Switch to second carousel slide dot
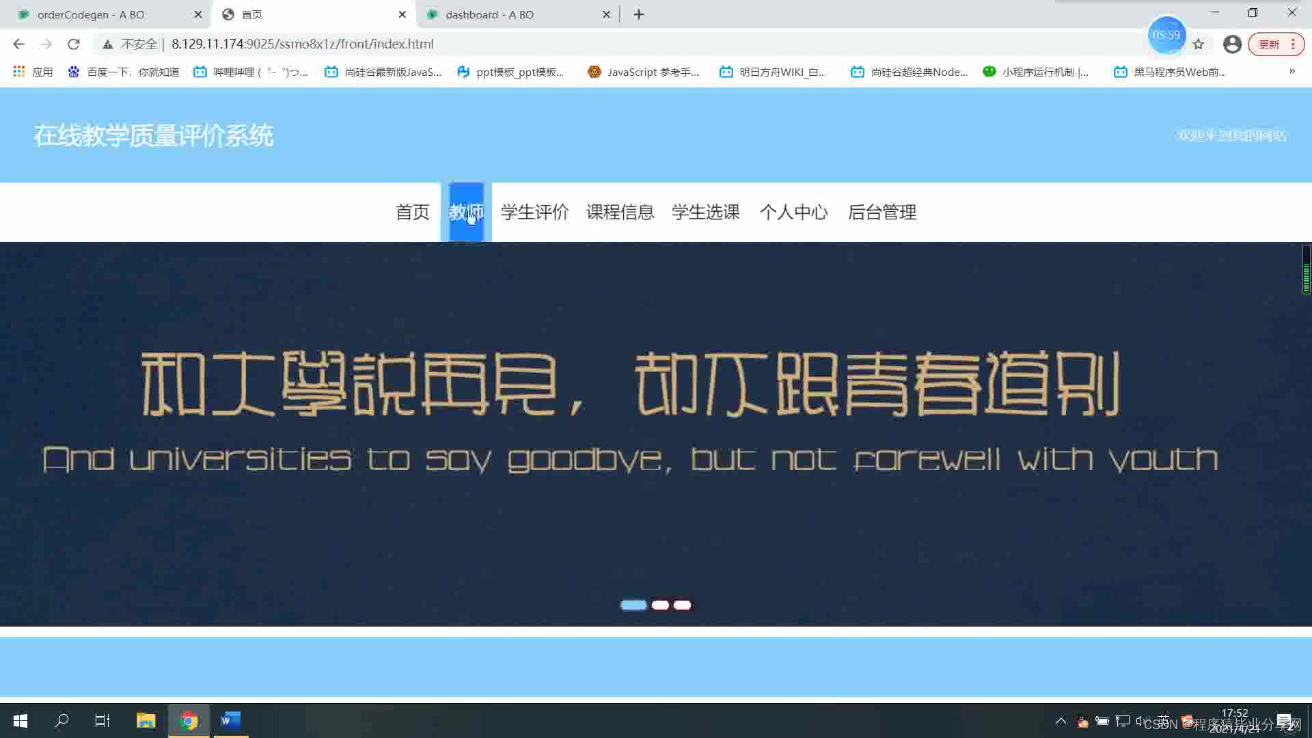Image resolution: width=1312 pixels, height=738 pixels. (660, 605)
